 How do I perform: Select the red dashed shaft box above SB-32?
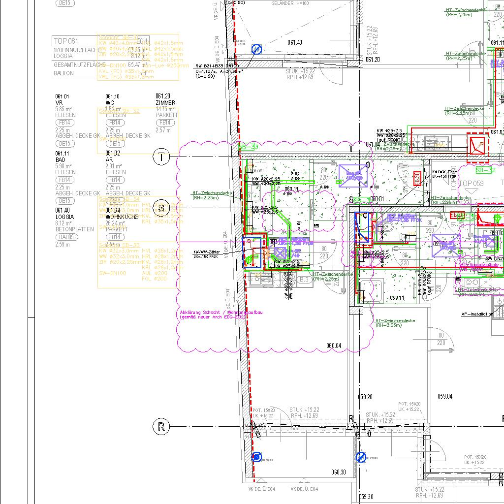tap(477, 146)
